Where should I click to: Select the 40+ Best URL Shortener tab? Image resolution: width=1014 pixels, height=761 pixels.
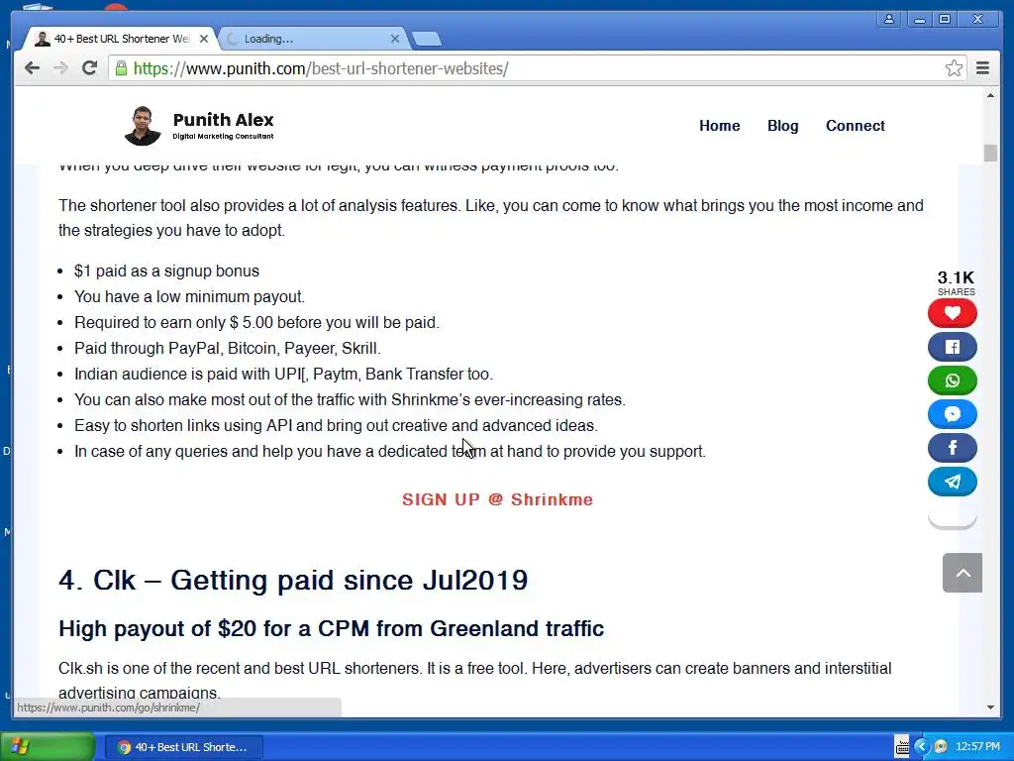121,39
